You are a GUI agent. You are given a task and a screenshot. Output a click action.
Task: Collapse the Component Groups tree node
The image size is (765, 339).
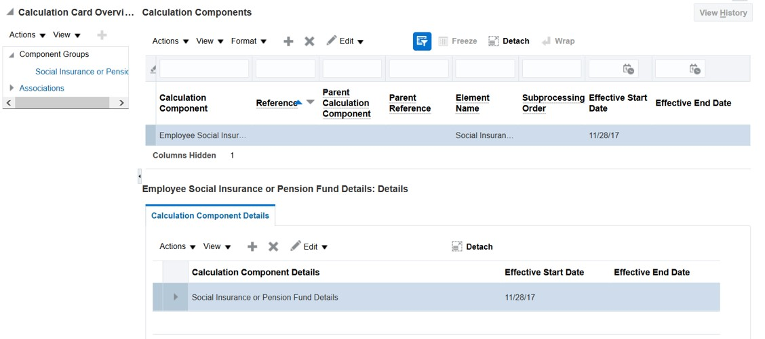click(x=12, y=55)
